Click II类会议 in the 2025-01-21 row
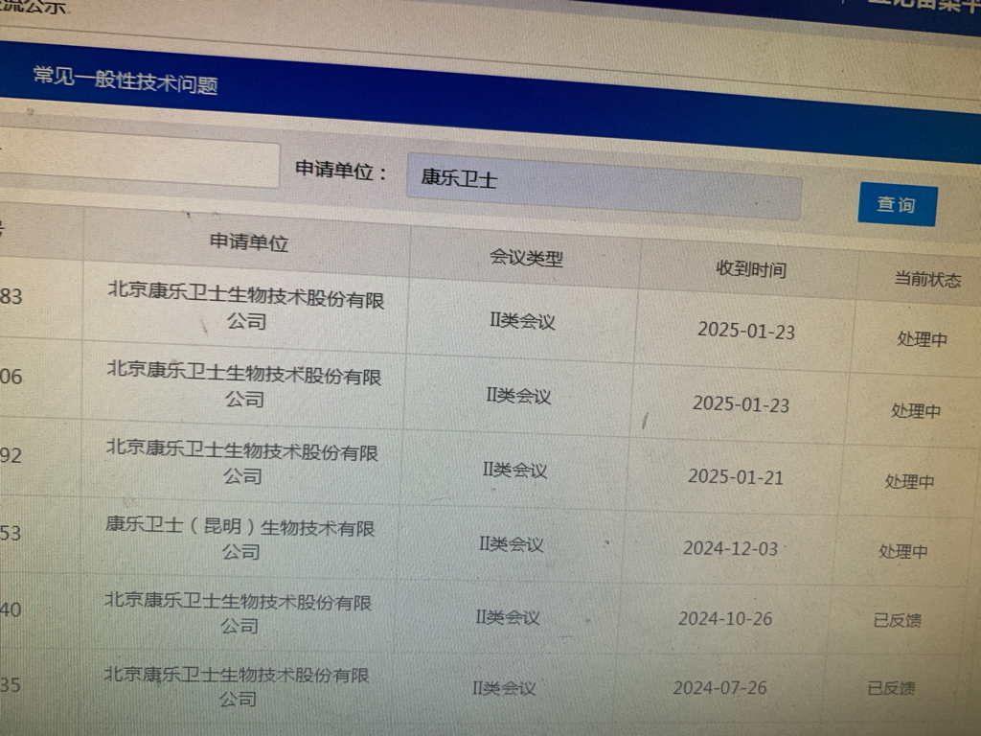Image resolution: width=981 pixels, height=736 pixels. tap(514, 470)
